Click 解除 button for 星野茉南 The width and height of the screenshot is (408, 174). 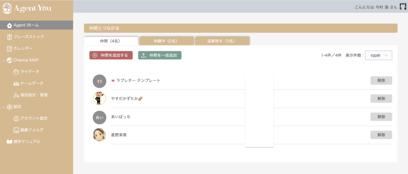pos(381,135)
